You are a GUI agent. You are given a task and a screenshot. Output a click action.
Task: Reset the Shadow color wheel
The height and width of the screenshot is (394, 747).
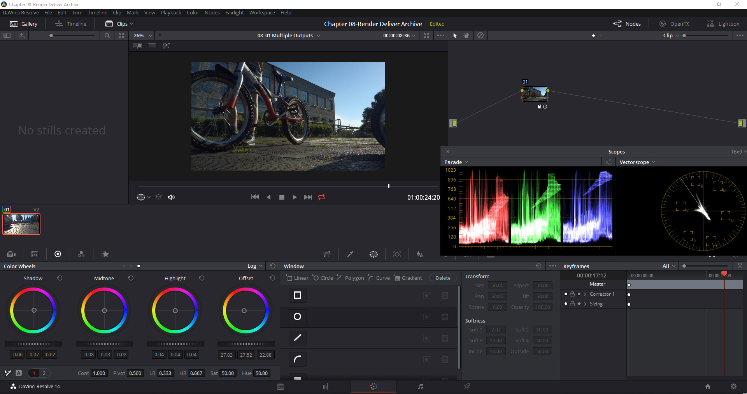(60, 278)
